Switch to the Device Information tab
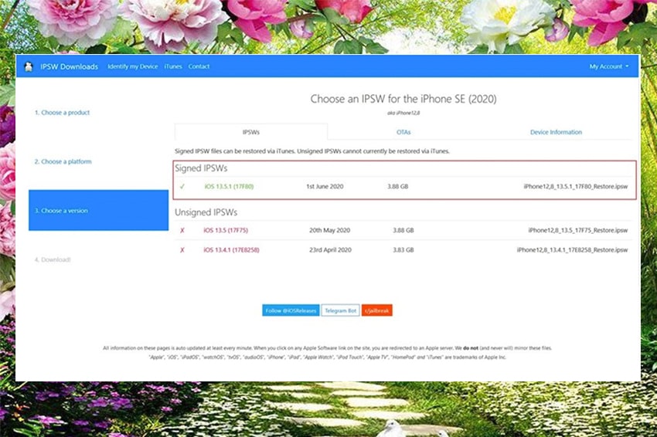 (556, 132)
